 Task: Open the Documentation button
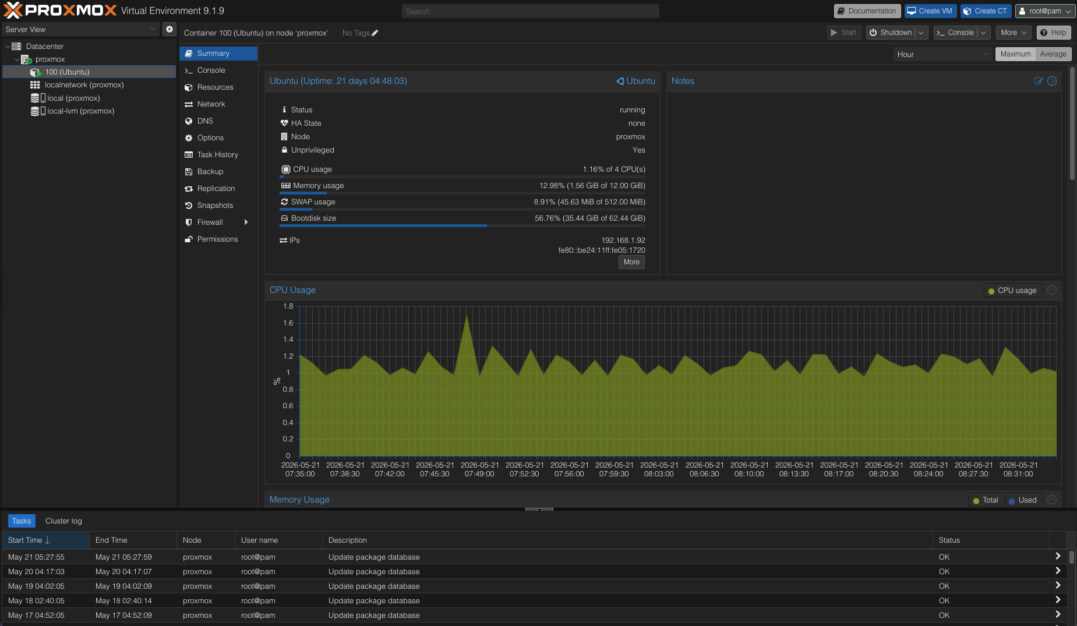(x=867, y=11)
